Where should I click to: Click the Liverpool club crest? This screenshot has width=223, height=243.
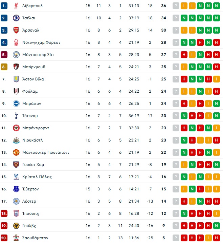coord(16,6)
